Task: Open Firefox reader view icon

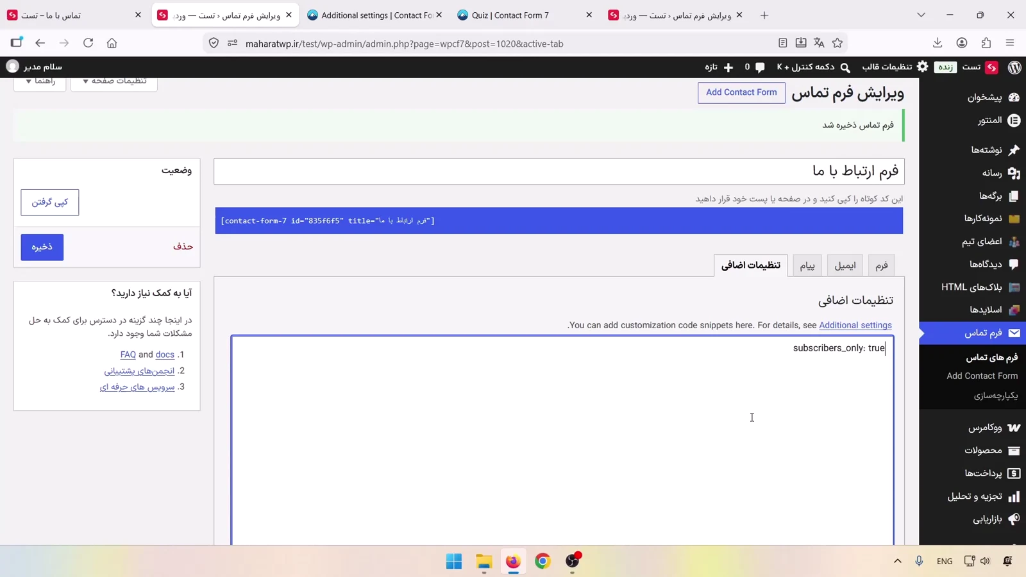Action: (x=783, y=43)
